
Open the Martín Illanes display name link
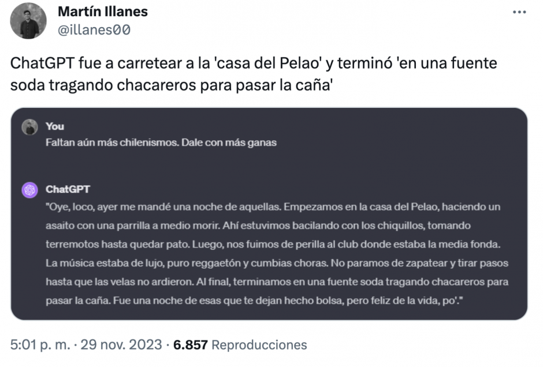coord(103,12)
